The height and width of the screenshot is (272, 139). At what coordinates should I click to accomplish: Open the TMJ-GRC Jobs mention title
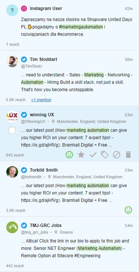click(x=46, y=225)
